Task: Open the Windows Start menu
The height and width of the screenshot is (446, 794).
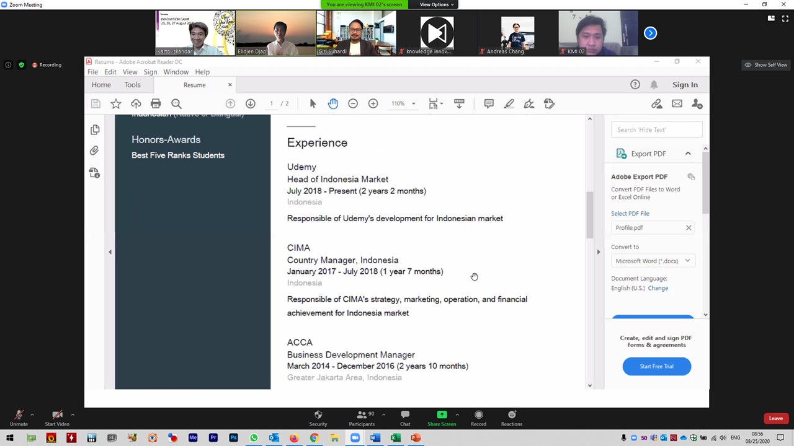Action: pyautogui.click(x=10, y=438)
